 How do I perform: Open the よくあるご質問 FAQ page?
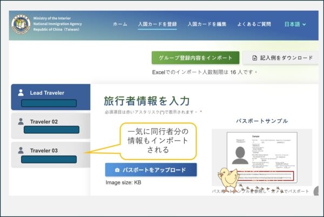[254, 24]
